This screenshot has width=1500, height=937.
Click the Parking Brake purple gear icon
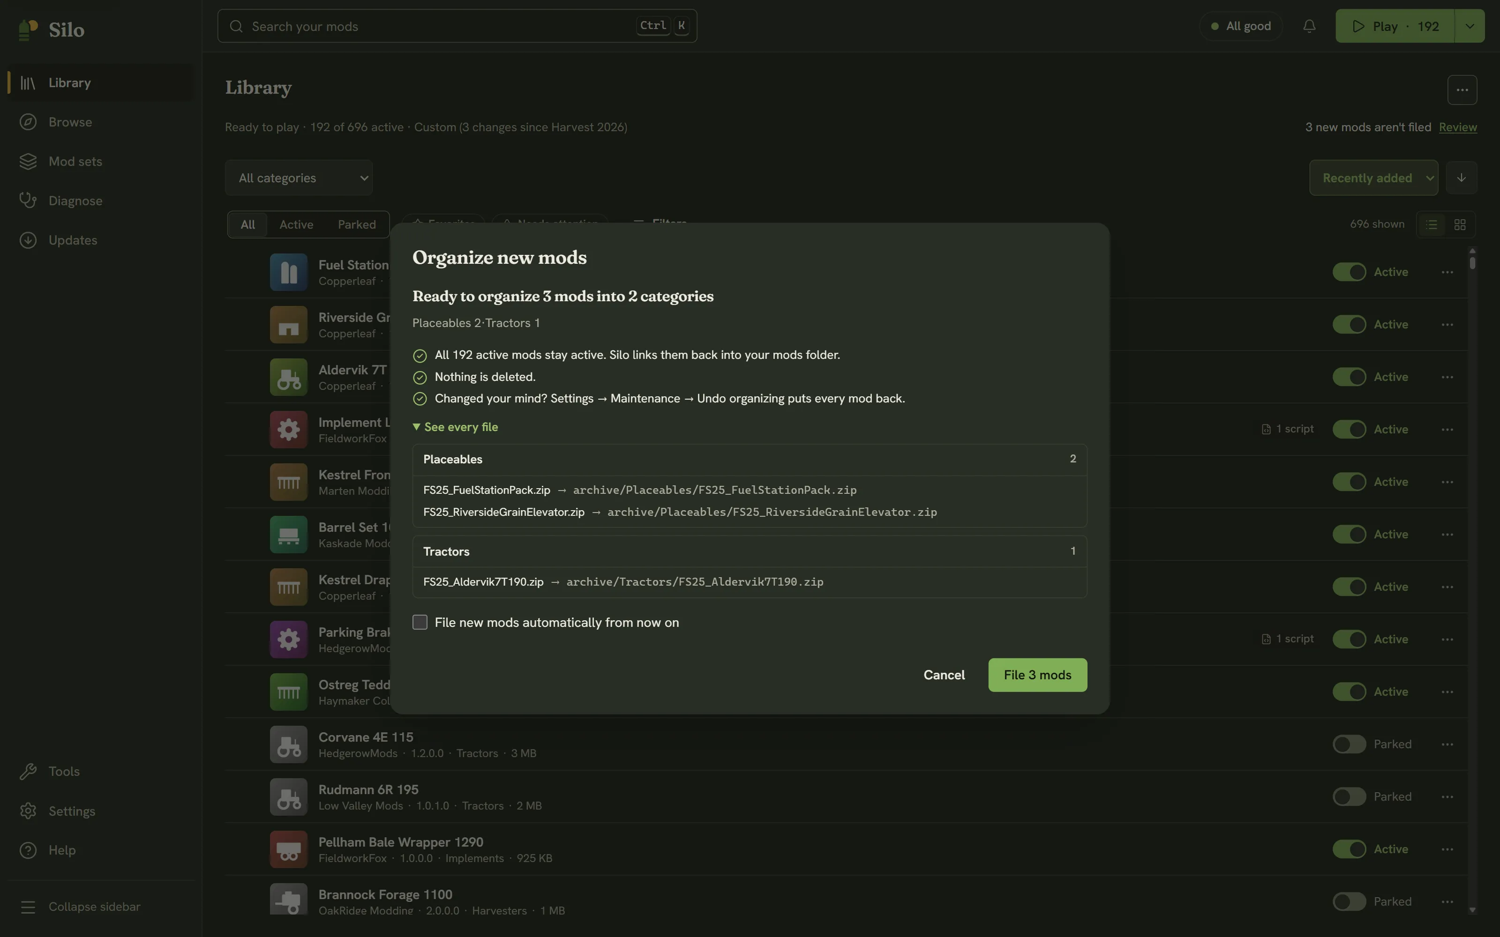pyautogui.click(x=288, y=640)
